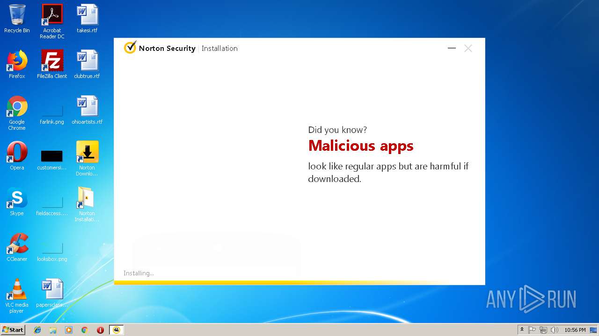Launch VLC media player shortcut

(17, 296)
